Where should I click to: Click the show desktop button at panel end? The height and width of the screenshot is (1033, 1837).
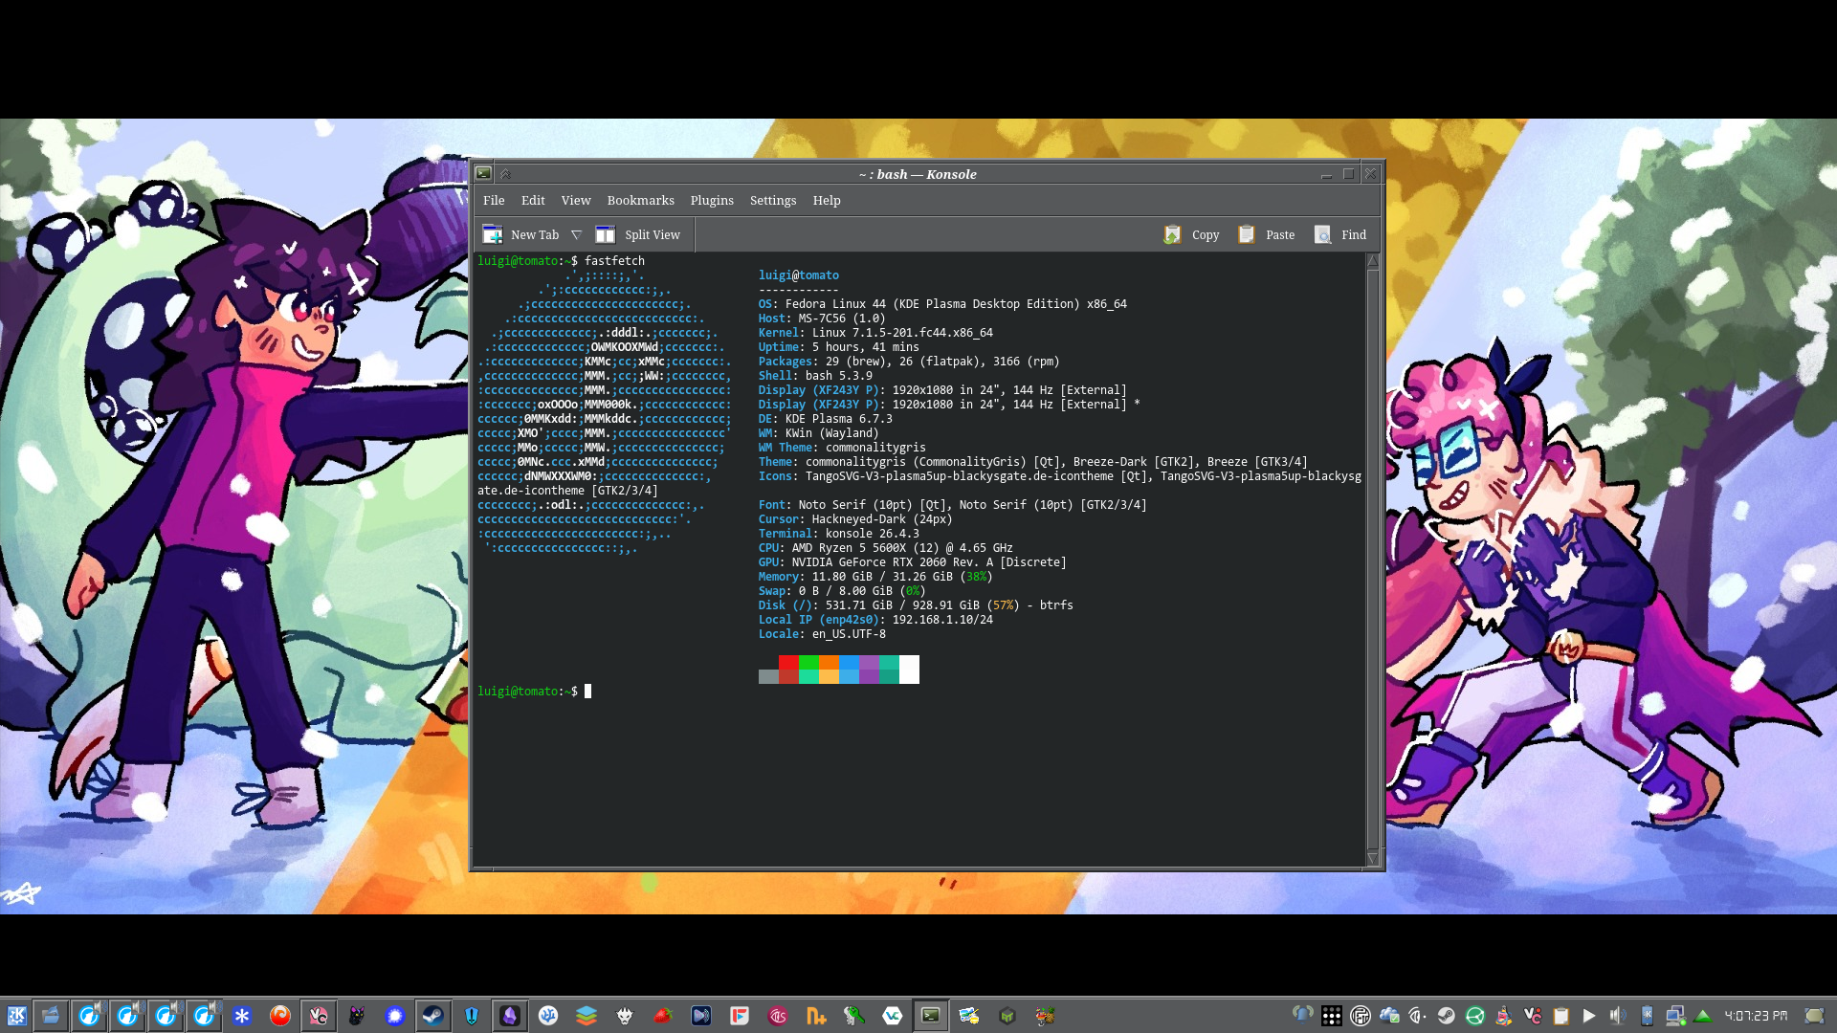tap(1814, 1016)
